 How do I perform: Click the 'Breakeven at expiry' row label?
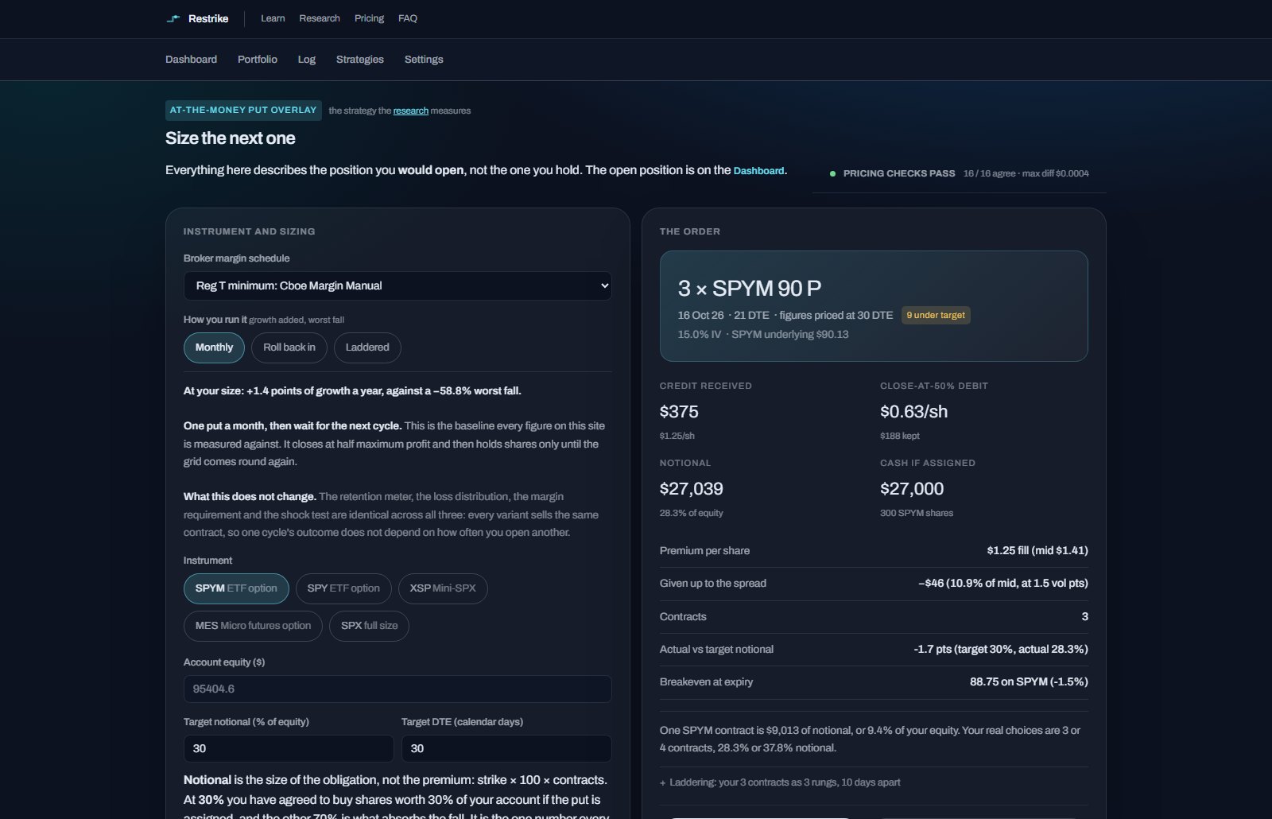(706, 681)
